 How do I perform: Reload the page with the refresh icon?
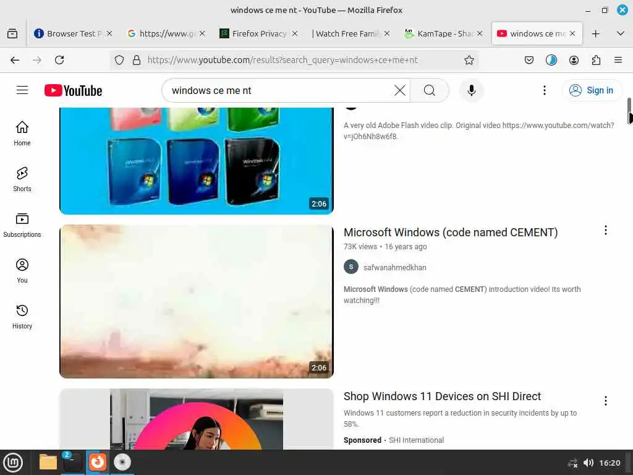(x=59, y=60)
